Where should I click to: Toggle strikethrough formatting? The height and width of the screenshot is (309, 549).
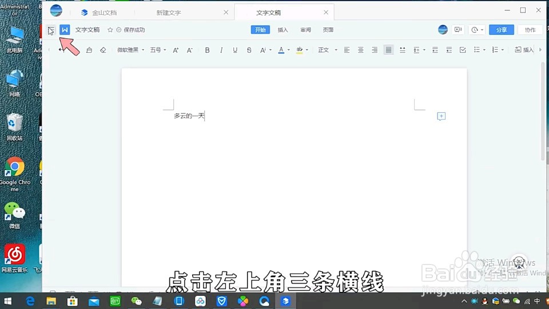click(249, 50)
